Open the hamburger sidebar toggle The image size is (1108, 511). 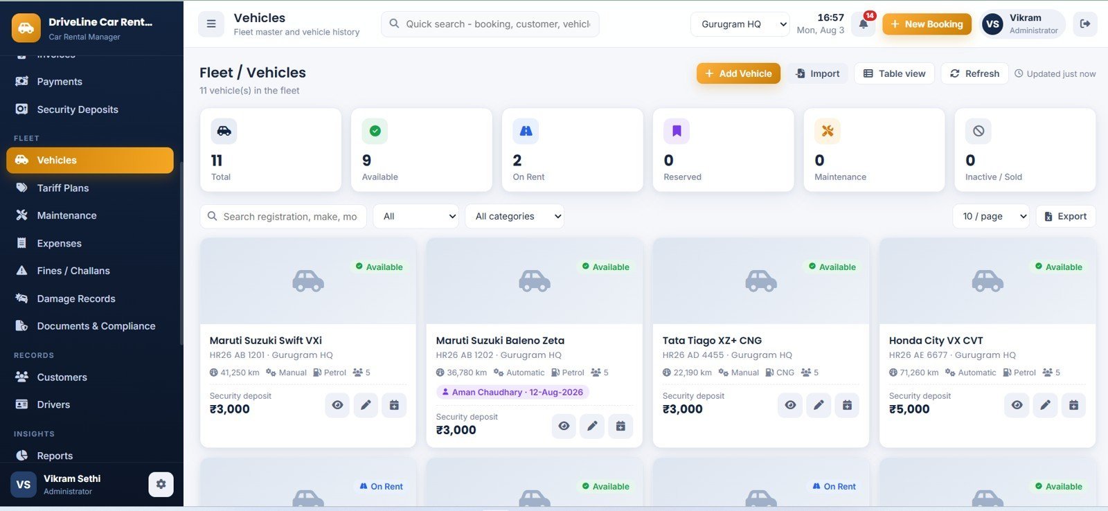click(x=211, y=24)
